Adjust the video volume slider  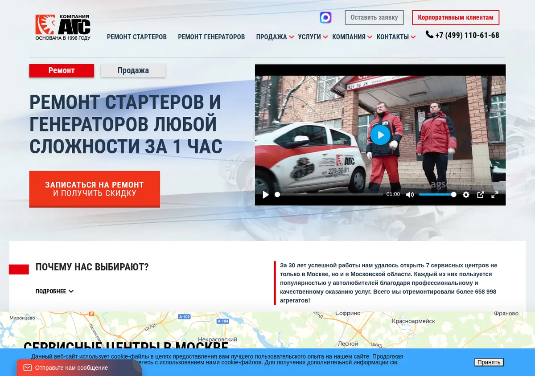437,195
